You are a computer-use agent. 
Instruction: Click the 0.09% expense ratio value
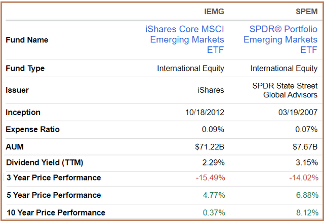coord(213,130)
